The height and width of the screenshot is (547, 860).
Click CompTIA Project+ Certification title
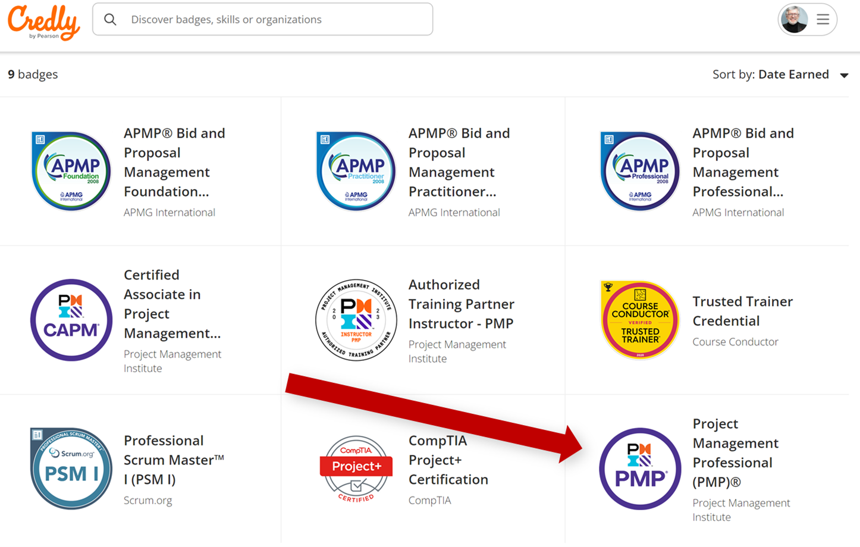tap(448, 460)
